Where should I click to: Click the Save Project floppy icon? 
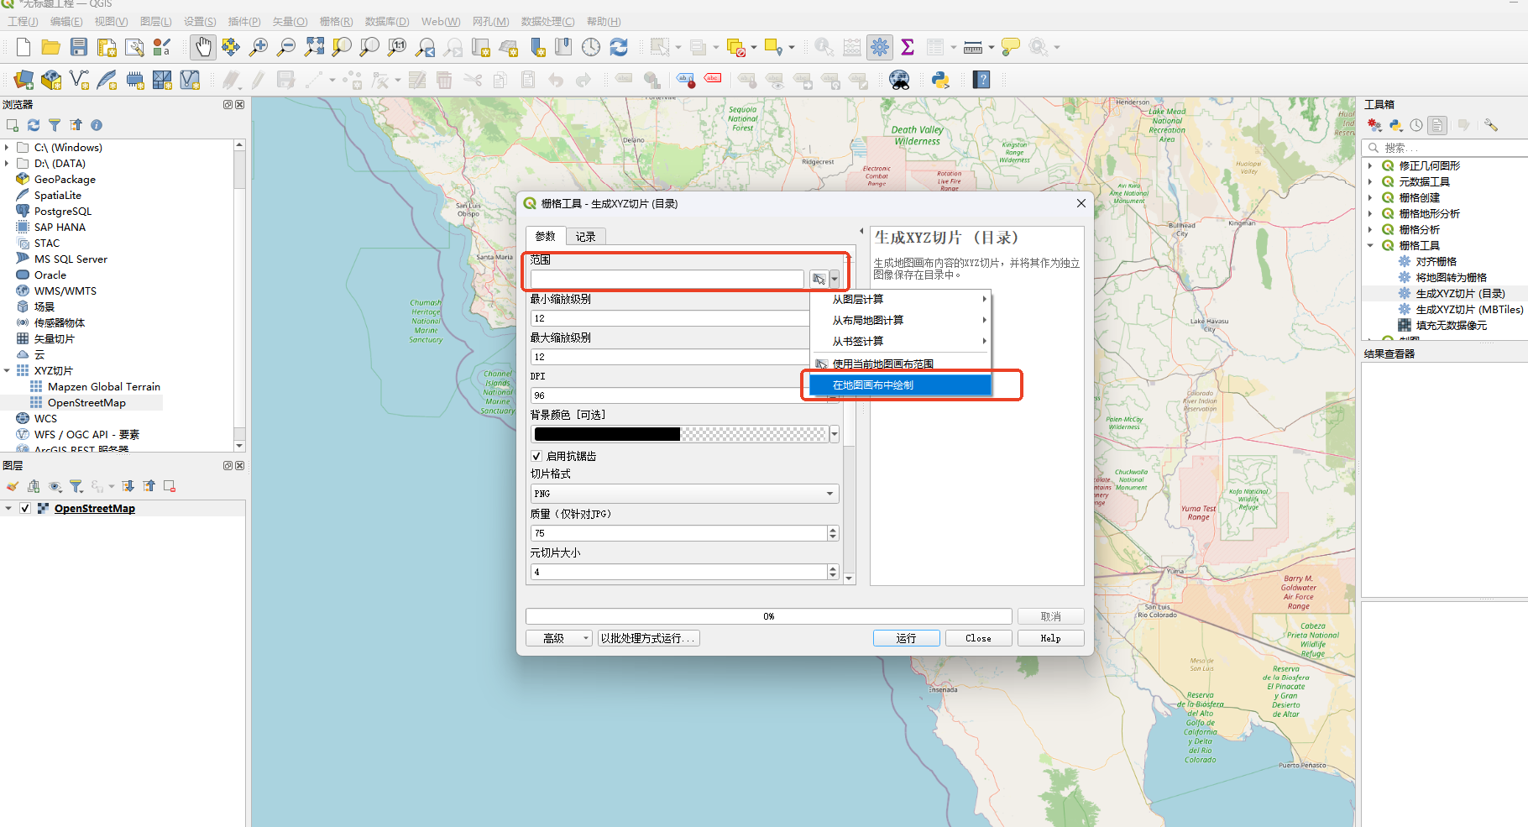pyautogui.click(x=79, y=47)
